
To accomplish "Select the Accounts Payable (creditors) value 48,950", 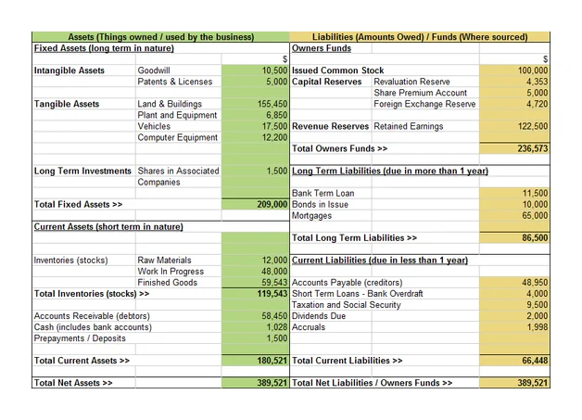I will [535, 283].
